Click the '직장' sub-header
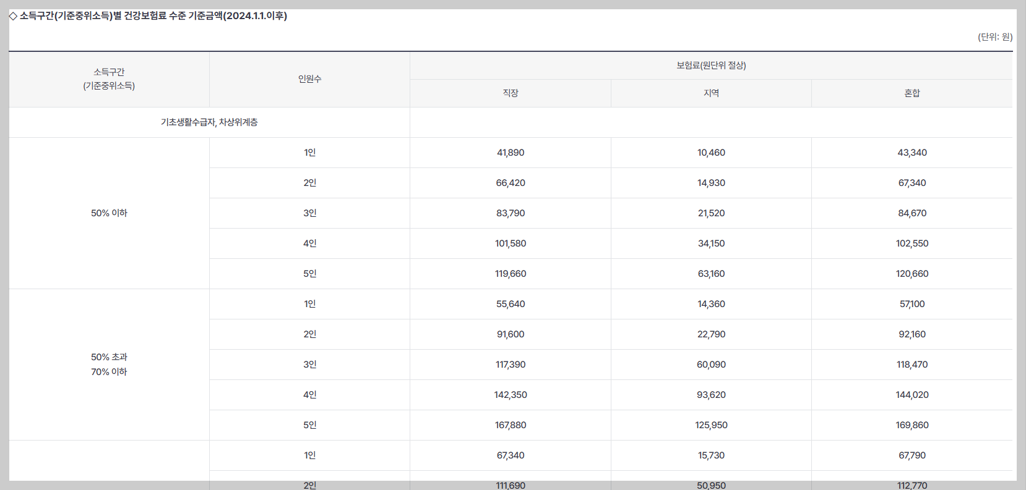This screenshot has width=1026, height=490. tap(511, 93)
